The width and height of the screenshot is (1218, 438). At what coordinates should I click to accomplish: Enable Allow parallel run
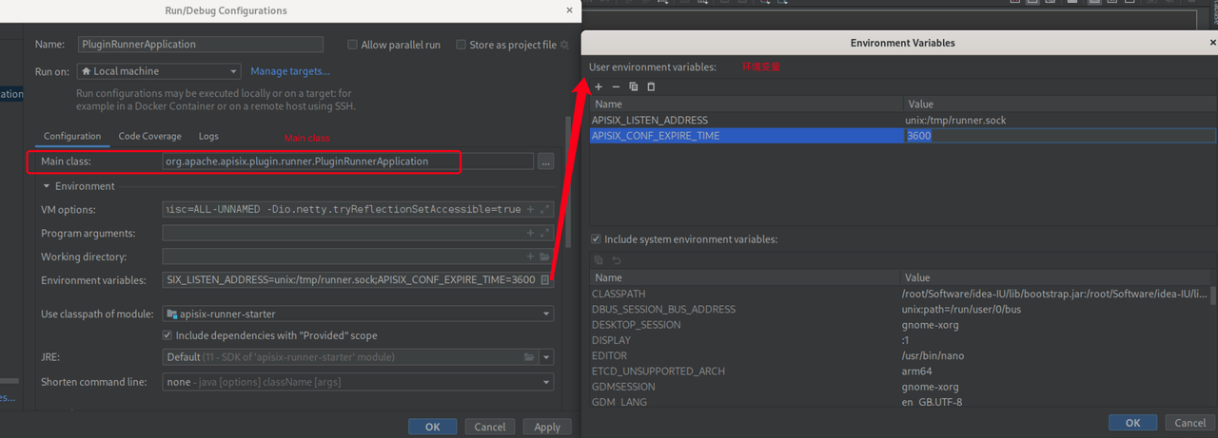click(x=353, y=45)
